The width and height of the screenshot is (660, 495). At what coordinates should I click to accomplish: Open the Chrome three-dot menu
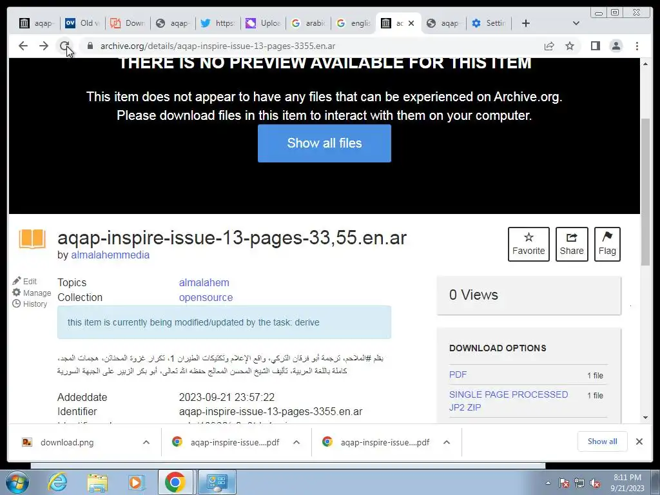click(x=637, y=46)
